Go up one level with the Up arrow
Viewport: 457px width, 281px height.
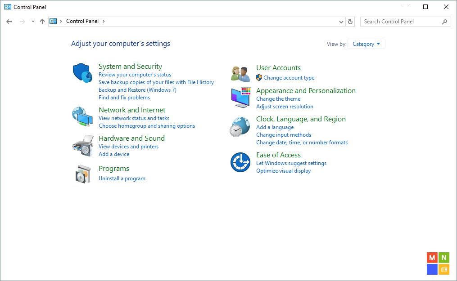[x=42, y=22]
